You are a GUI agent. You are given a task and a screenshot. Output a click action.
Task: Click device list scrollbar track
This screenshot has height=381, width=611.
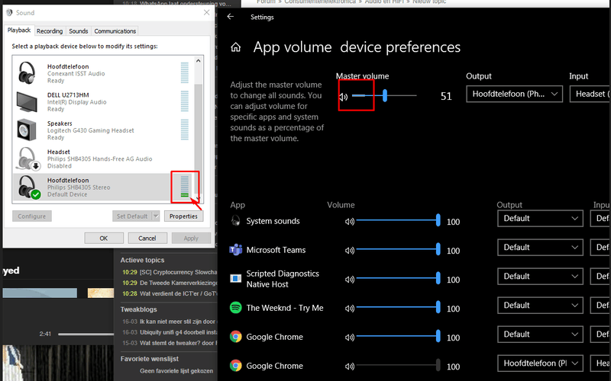198,128
